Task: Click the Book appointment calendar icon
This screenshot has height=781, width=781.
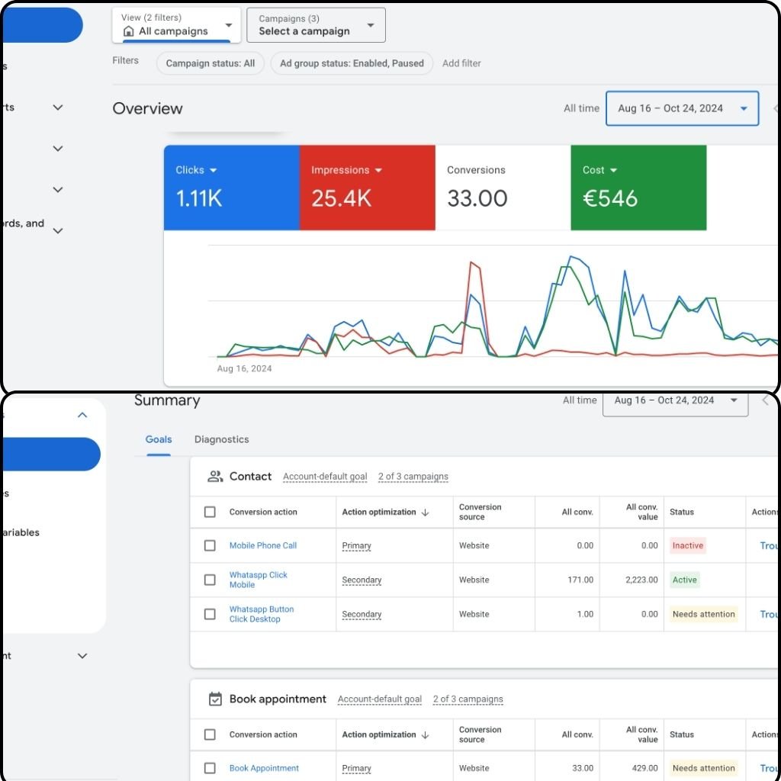Action: tap(215, 699)
